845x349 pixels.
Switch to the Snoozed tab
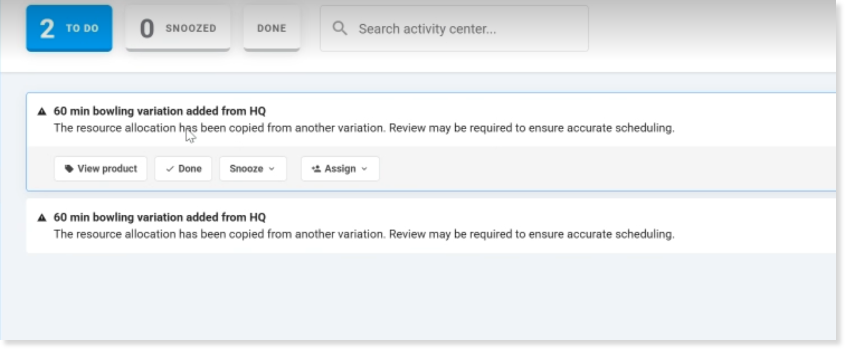[x=178, y=28]
